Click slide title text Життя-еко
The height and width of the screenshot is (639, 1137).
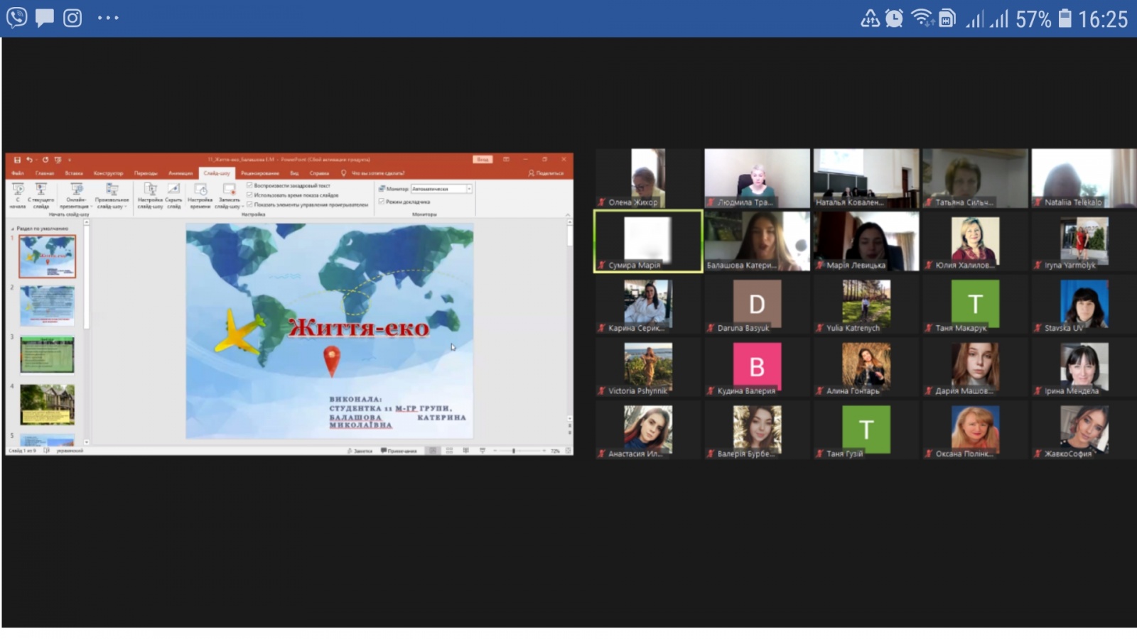[359, 327]
